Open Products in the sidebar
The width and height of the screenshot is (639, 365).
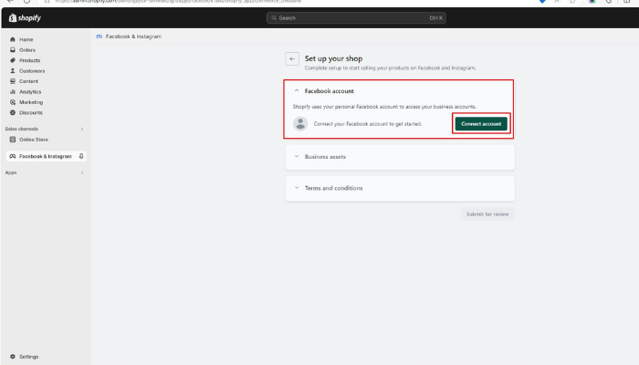30,60
